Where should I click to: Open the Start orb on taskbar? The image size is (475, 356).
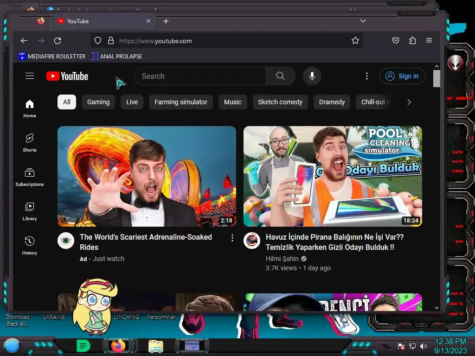click(x=12, y=346)
